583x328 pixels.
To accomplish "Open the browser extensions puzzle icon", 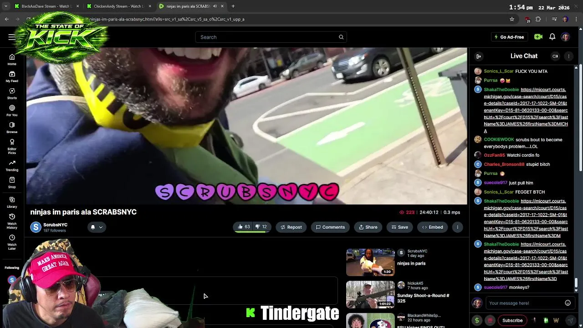I will tap(538, 19).
